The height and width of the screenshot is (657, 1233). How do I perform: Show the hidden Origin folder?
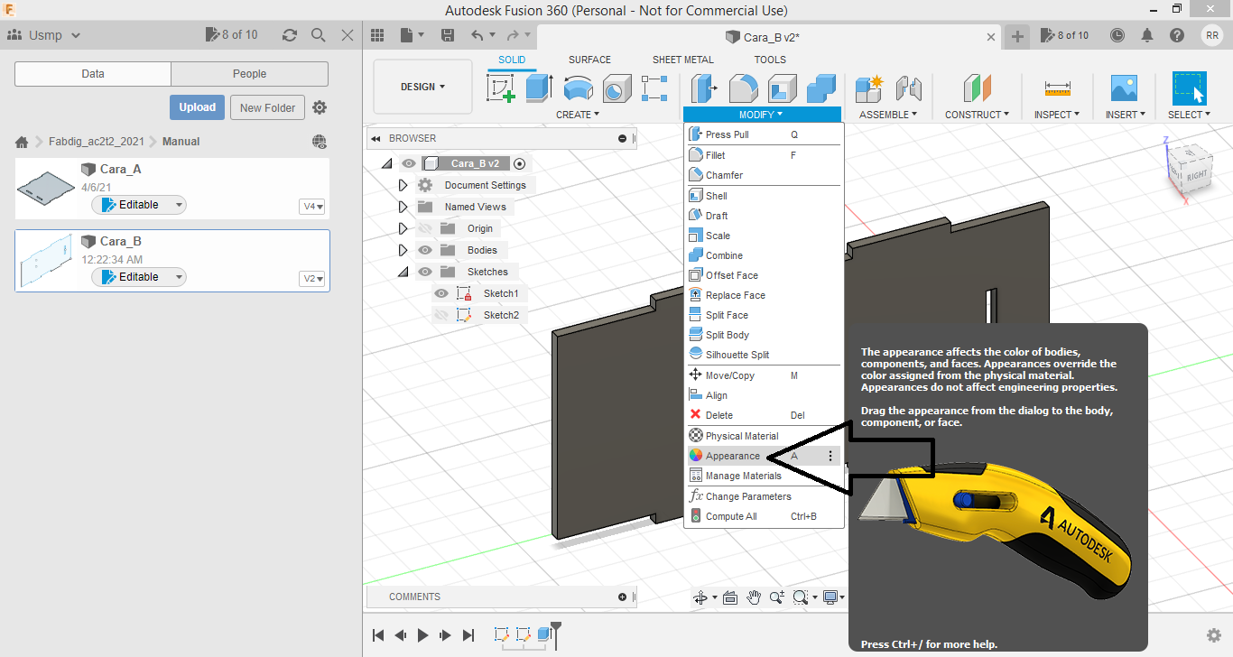click(x=425, y=228)
